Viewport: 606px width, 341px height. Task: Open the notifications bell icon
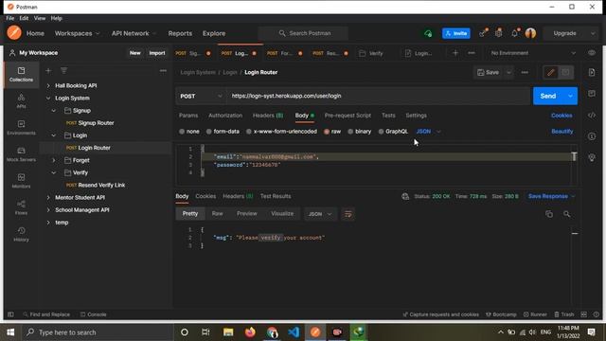coord(515,33)
